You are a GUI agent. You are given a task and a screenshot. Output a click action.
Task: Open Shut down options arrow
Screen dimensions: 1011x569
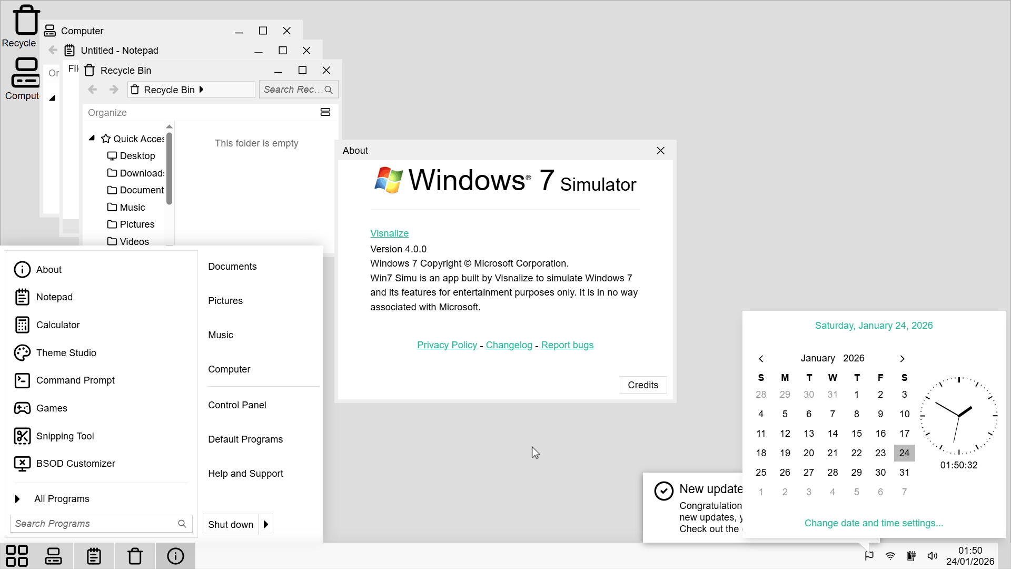coord(266,525)
